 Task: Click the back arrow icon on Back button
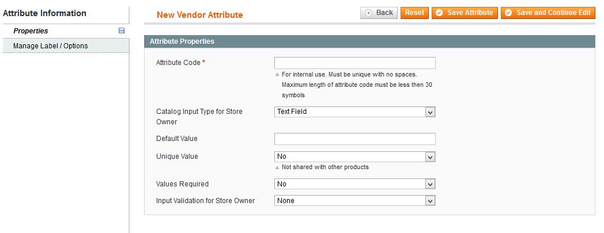point(368,13)
